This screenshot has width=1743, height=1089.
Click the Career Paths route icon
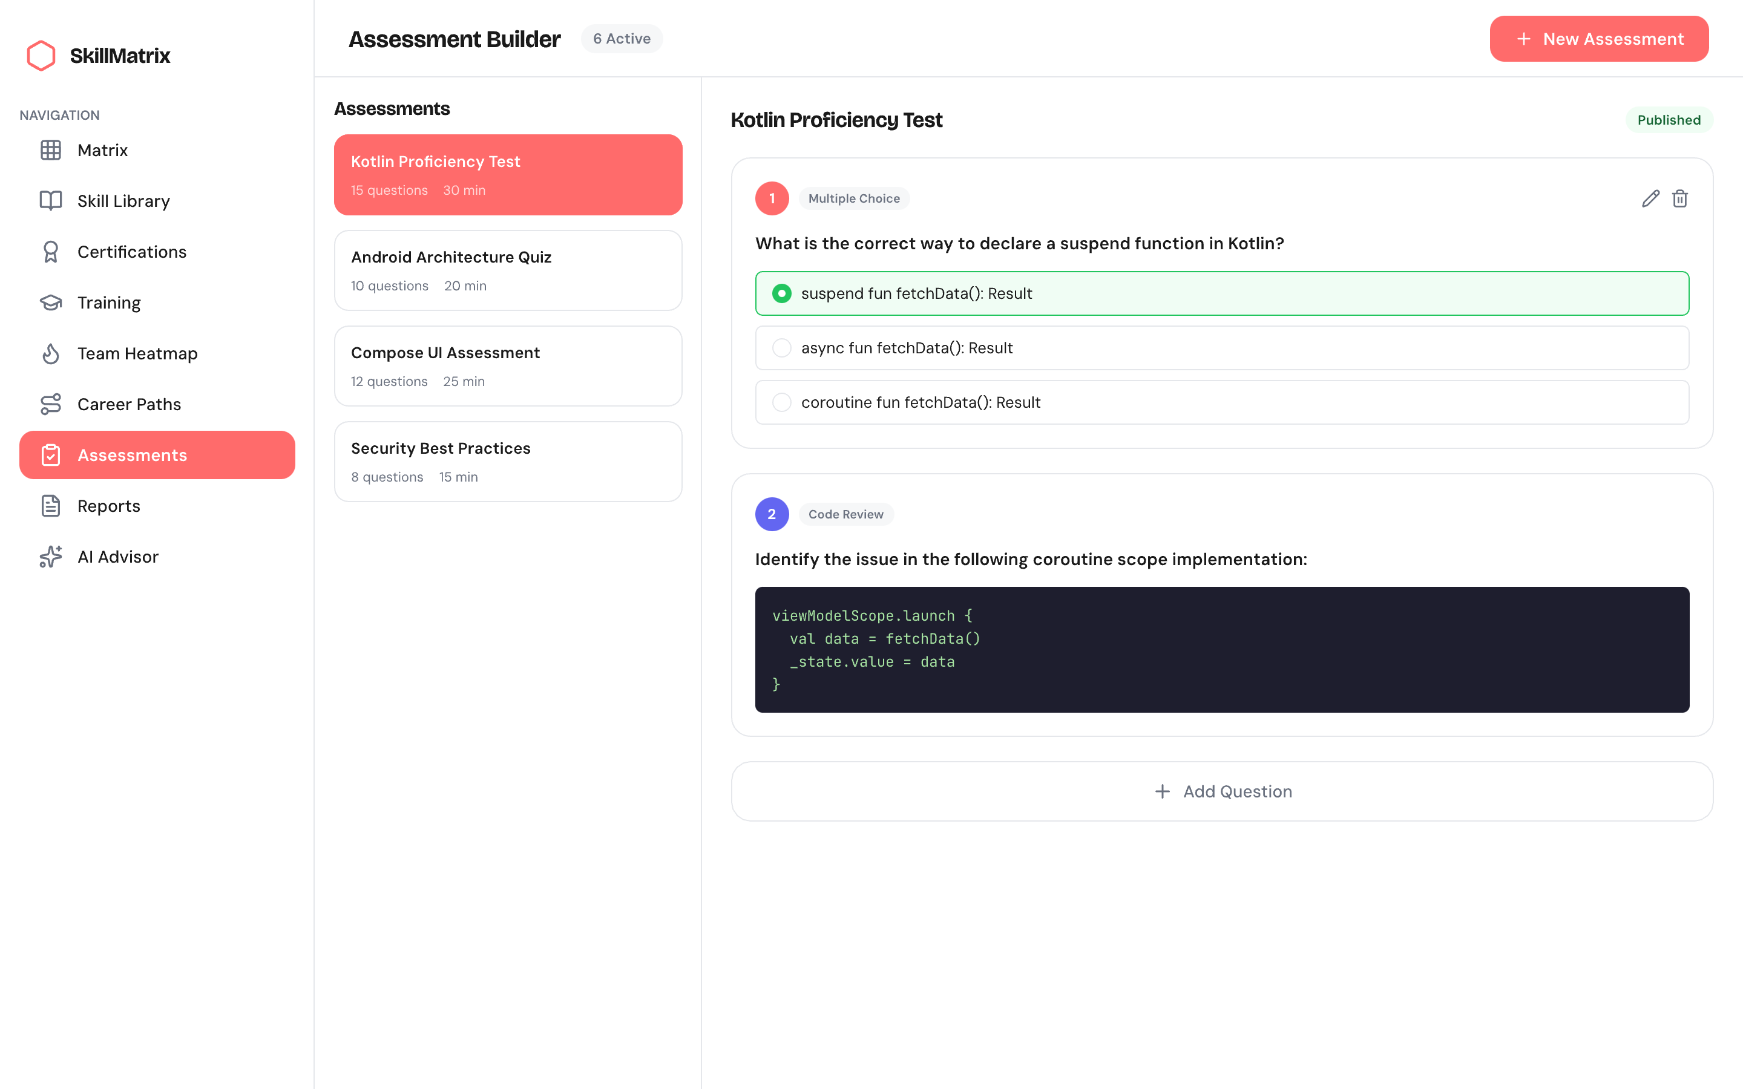pyautogui.click(x=50, y=404)
